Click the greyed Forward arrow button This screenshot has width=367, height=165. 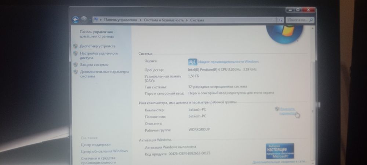coord(84,20)
